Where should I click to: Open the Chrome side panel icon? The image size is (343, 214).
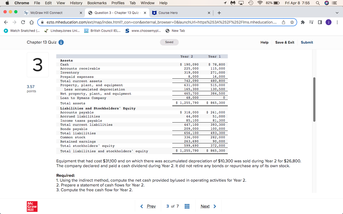click(x=320, y=22)
